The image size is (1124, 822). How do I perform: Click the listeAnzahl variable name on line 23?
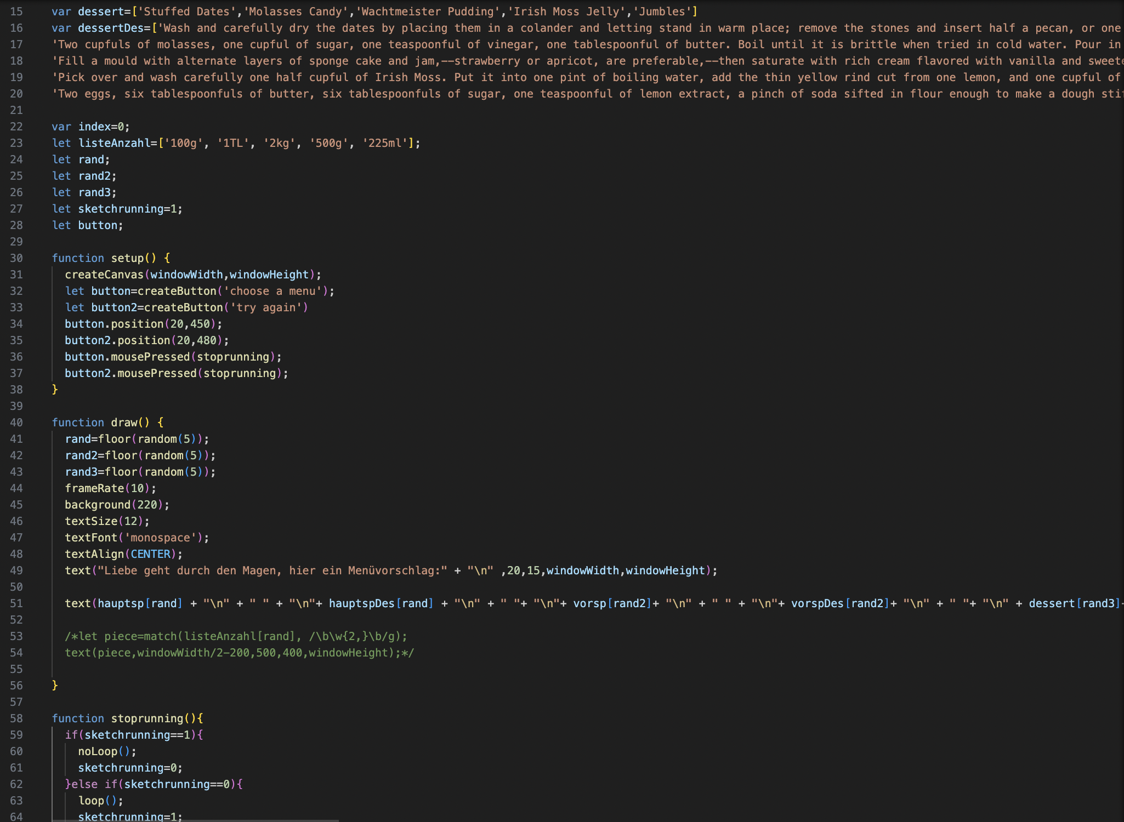coord(114,143)
